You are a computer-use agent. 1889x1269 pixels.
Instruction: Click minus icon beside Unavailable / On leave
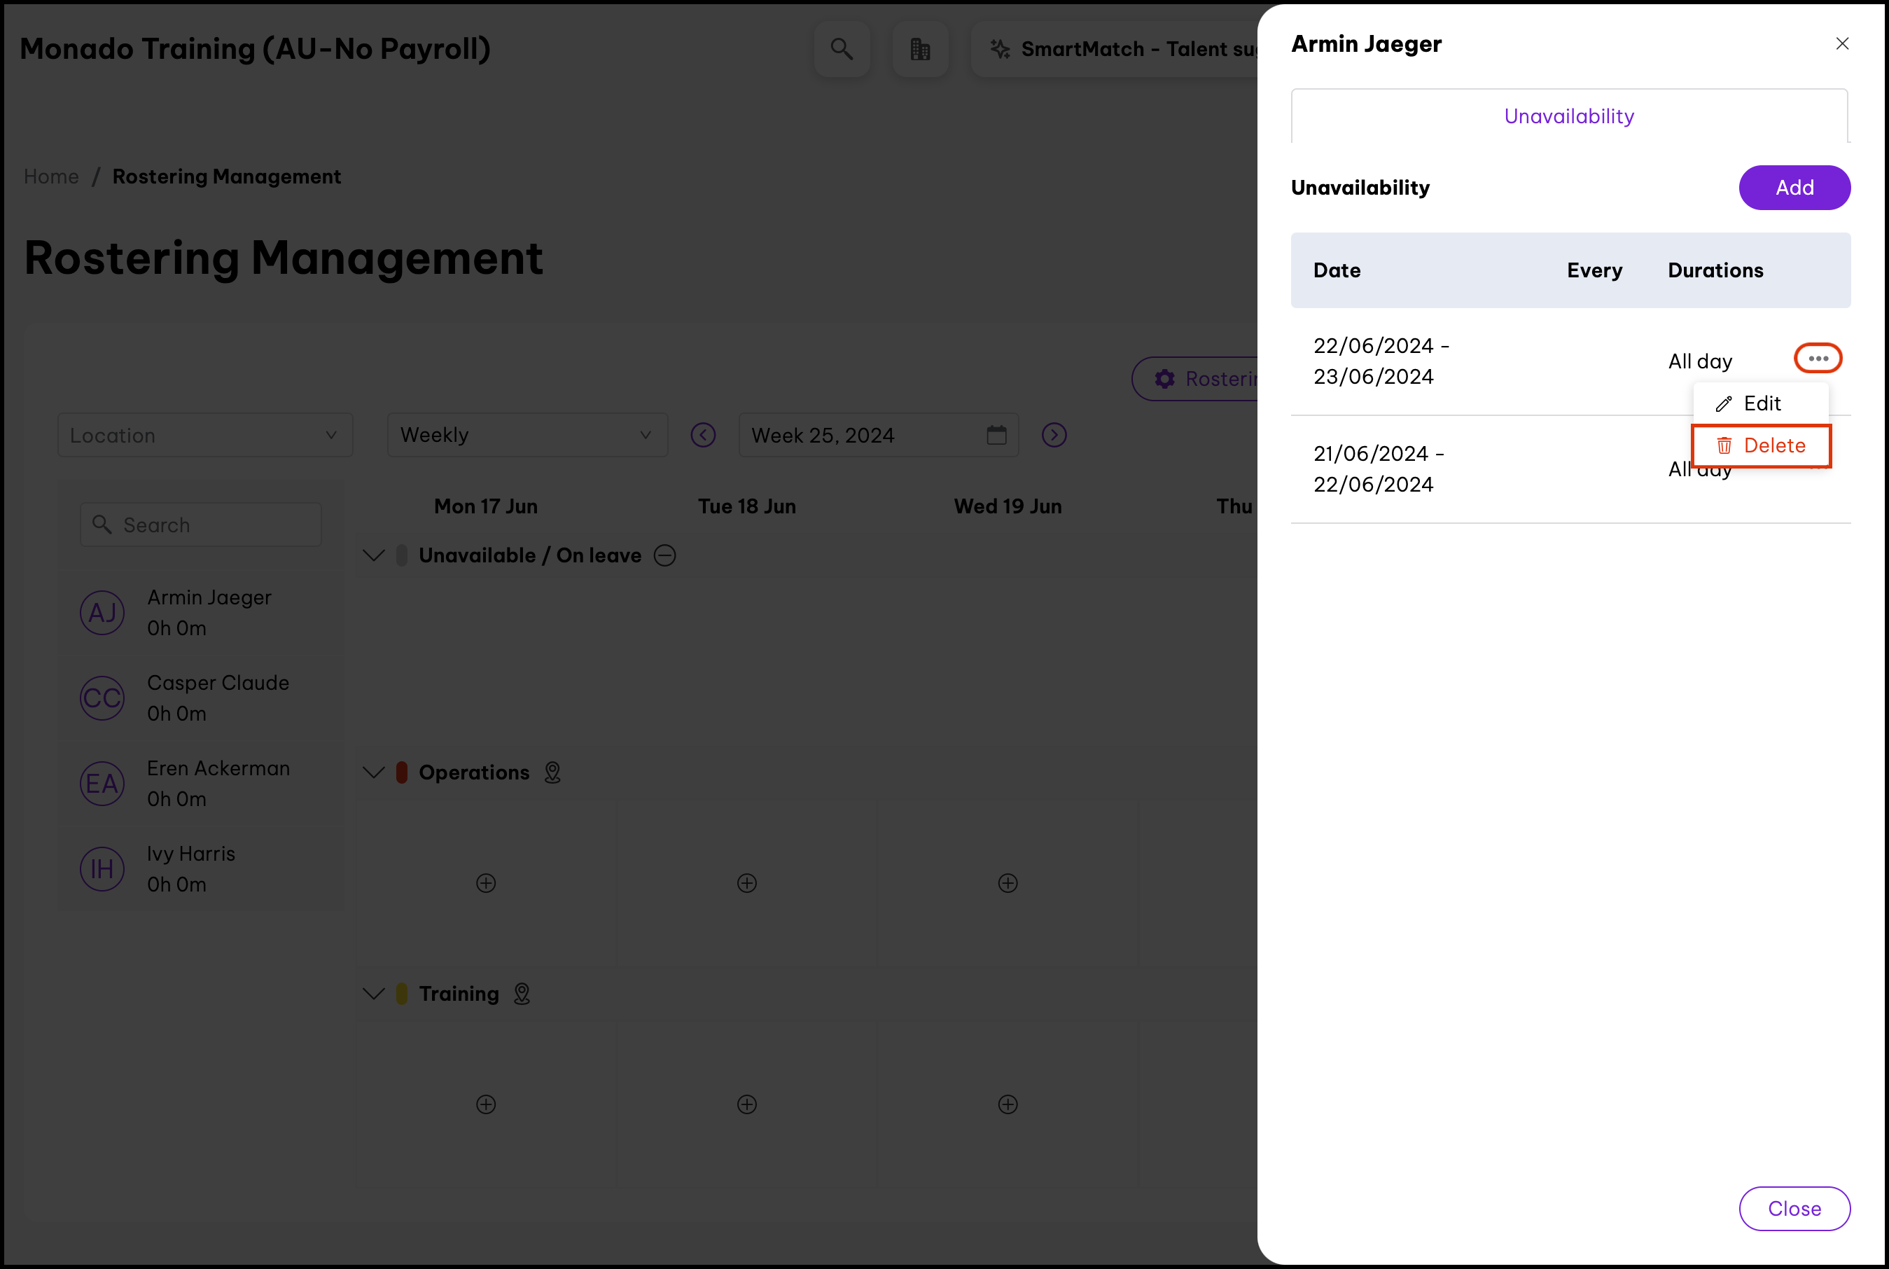[665, 555]
